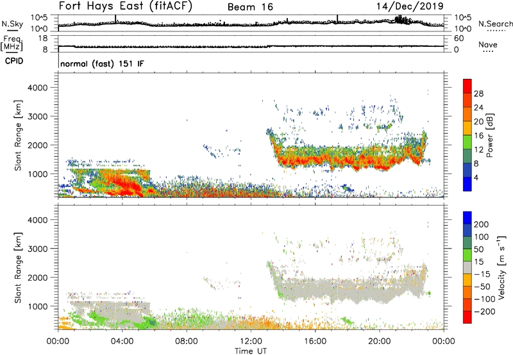Click 'Slant Range [km]' label of velocity panel

(18, 267)
